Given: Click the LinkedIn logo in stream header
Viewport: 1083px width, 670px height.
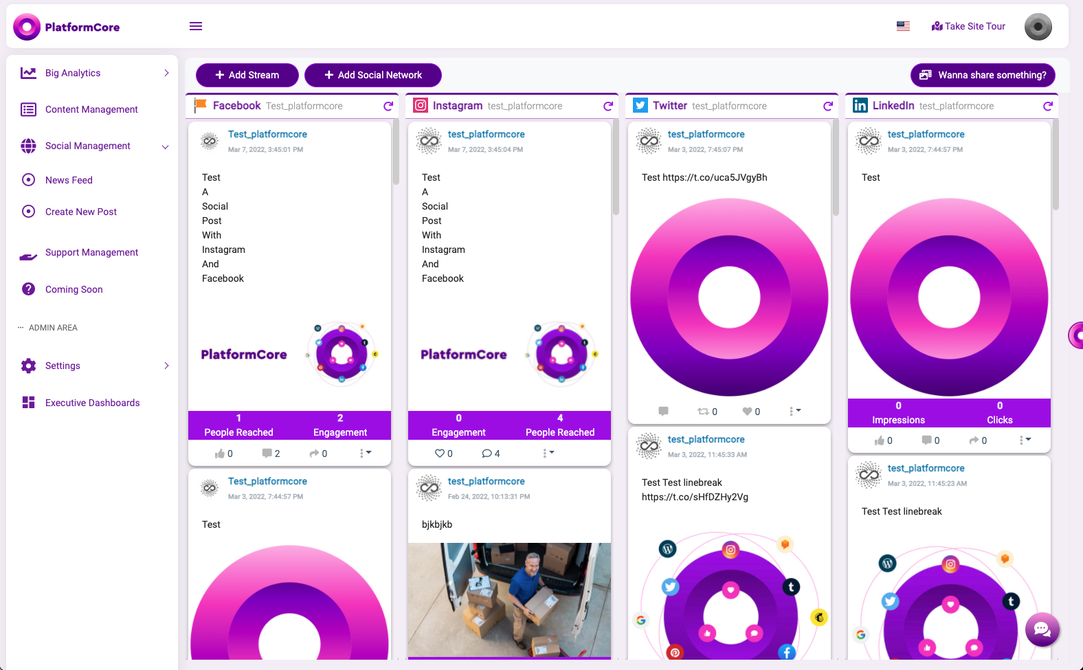Looking at the screenshot, I should coord(860,105).
